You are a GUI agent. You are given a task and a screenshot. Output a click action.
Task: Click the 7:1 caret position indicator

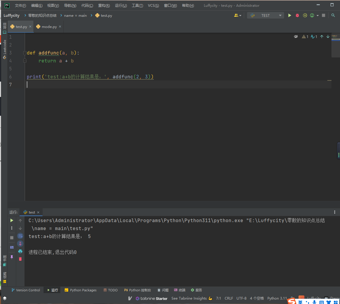[x=219, y=298]
